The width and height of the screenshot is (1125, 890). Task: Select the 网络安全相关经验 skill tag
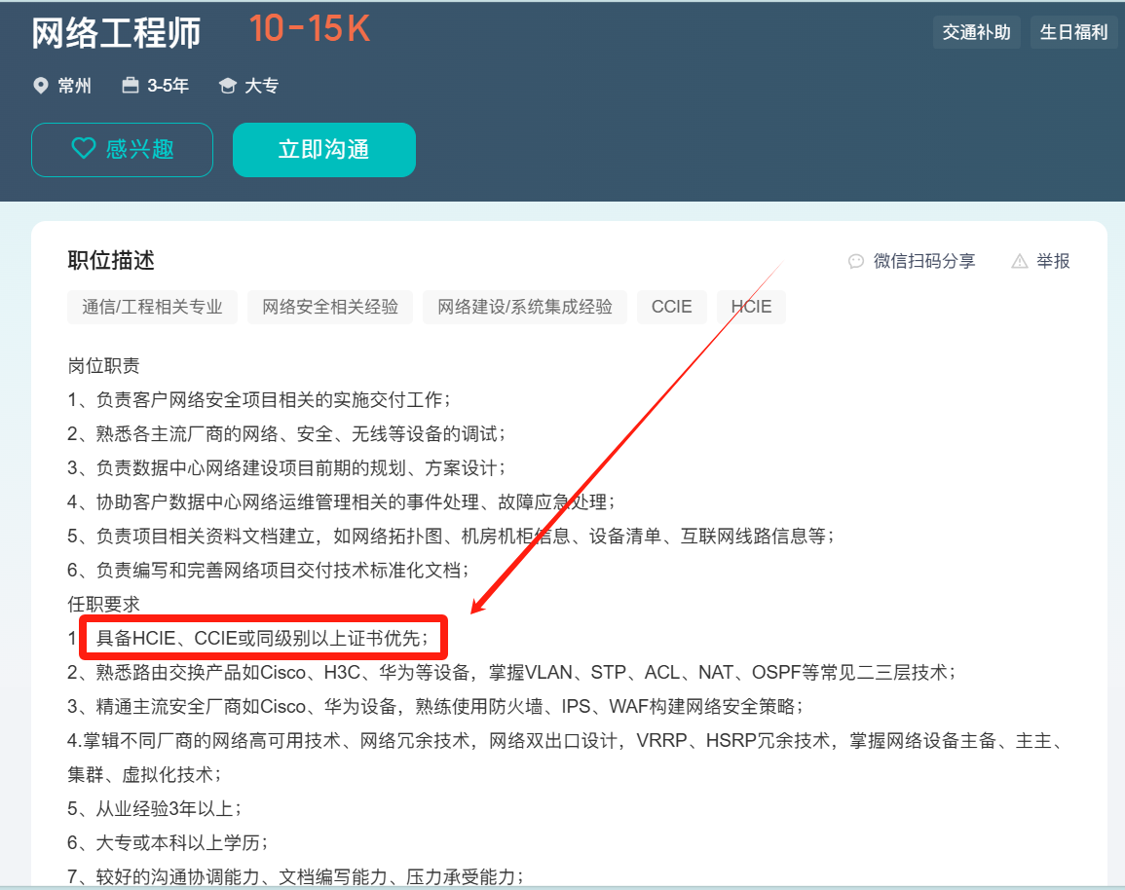[330, 307]
